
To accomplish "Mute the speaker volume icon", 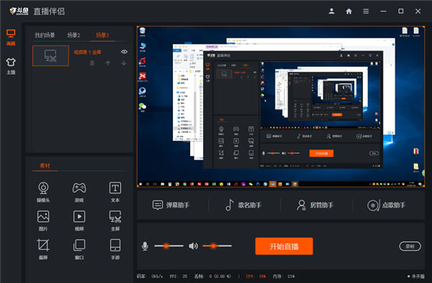I will click(x=193, y=246).
